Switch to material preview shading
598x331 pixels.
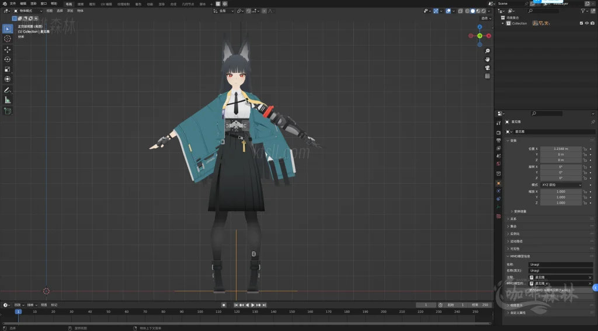[x=478, y=11]
